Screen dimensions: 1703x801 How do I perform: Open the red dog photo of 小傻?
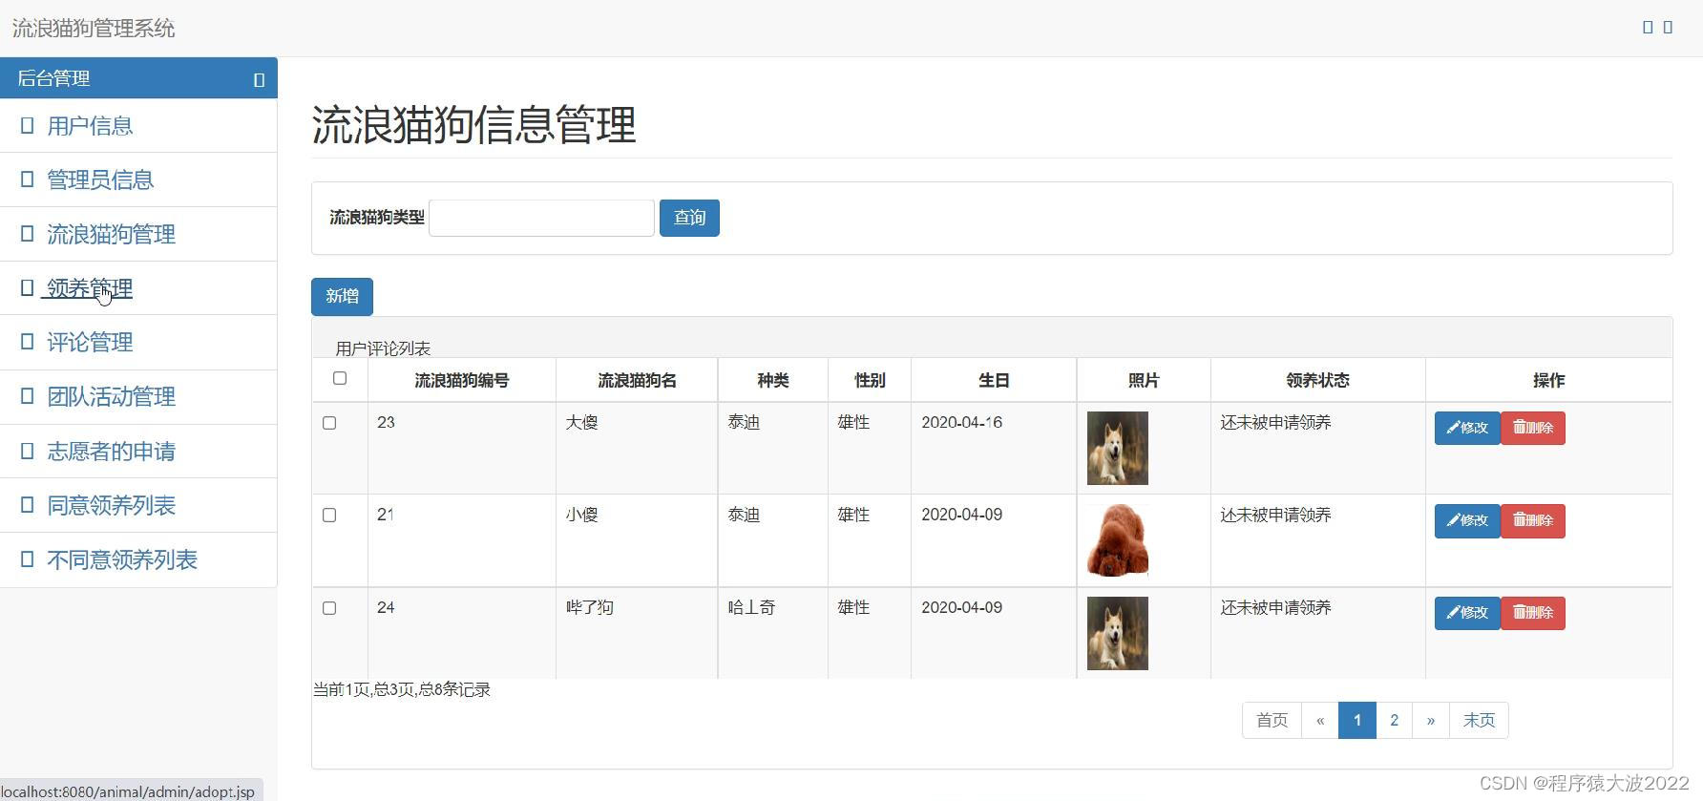click(1117, 540)
